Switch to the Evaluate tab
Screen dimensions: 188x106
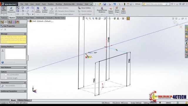coord(50,18)
